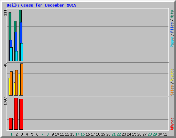Click green day 14 on the x-axis
176x138 pixels.
[77, 134]
